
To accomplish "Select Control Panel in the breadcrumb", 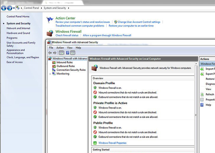I will coord(31,8).
